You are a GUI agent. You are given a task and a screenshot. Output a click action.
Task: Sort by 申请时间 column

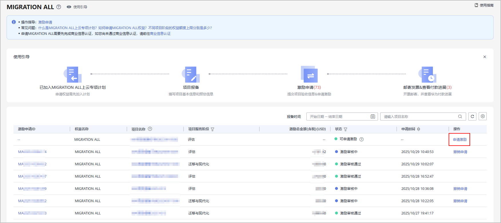click(419, 129)
